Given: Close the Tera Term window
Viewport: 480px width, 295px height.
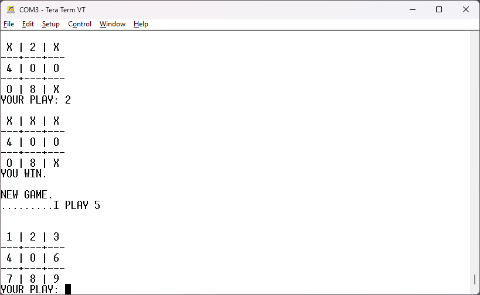Looking at the screenshot, I should click(x=466, y=9).
